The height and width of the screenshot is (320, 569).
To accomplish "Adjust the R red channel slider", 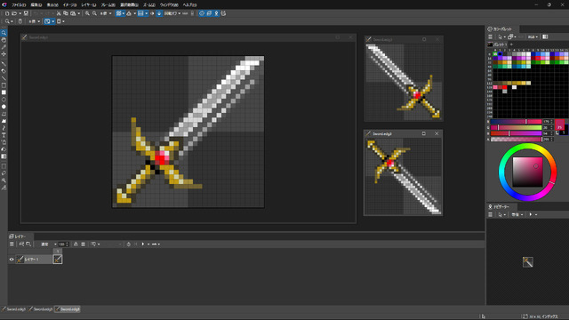I will [516, 122].
